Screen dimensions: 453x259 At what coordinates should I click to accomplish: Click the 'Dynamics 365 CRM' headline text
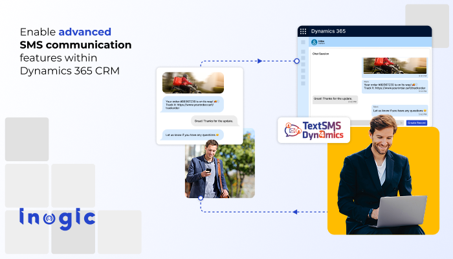pos(70,71)
